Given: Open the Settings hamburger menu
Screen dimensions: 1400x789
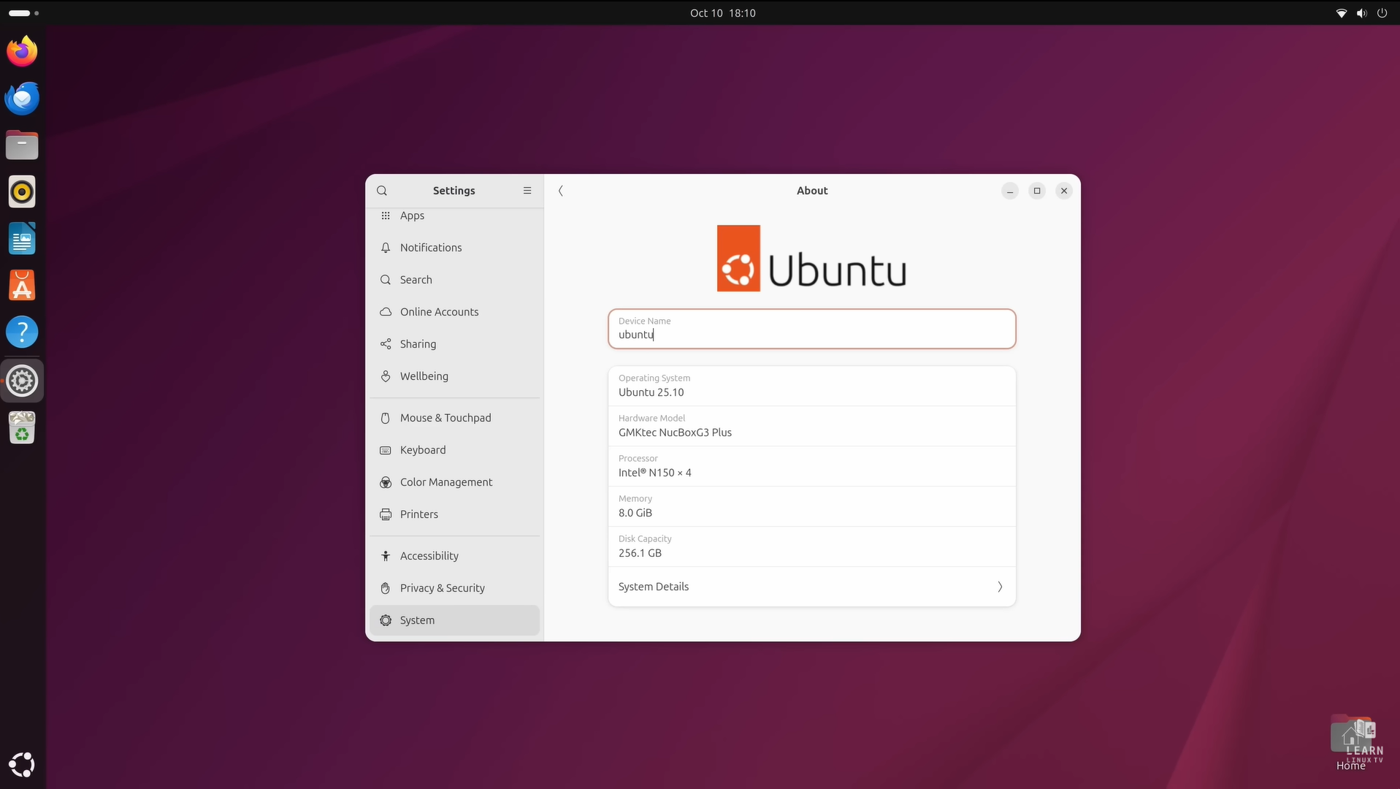Looking at the screenshot, I should click(x=527, y=191).
